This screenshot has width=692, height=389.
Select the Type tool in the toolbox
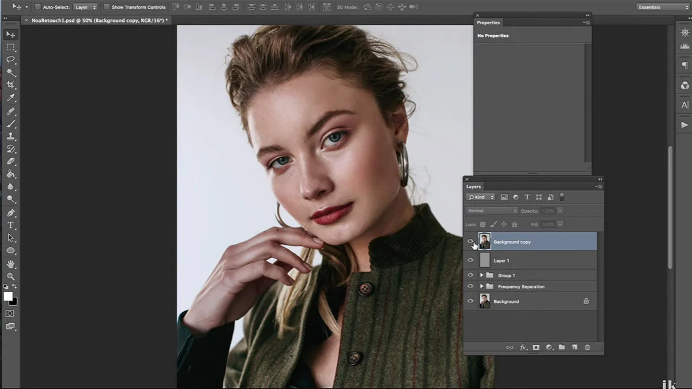(x=10, y=225)
